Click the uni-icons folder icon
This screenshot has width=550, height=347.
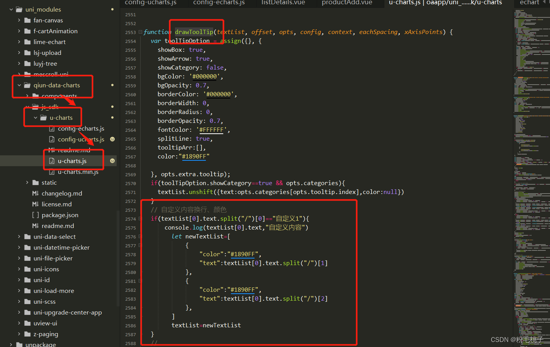(27, 269)
